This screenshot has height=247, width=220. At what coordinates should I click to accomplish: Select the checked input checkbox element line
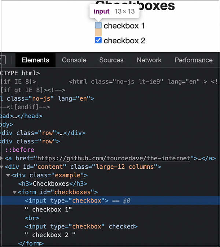point(81,227)
